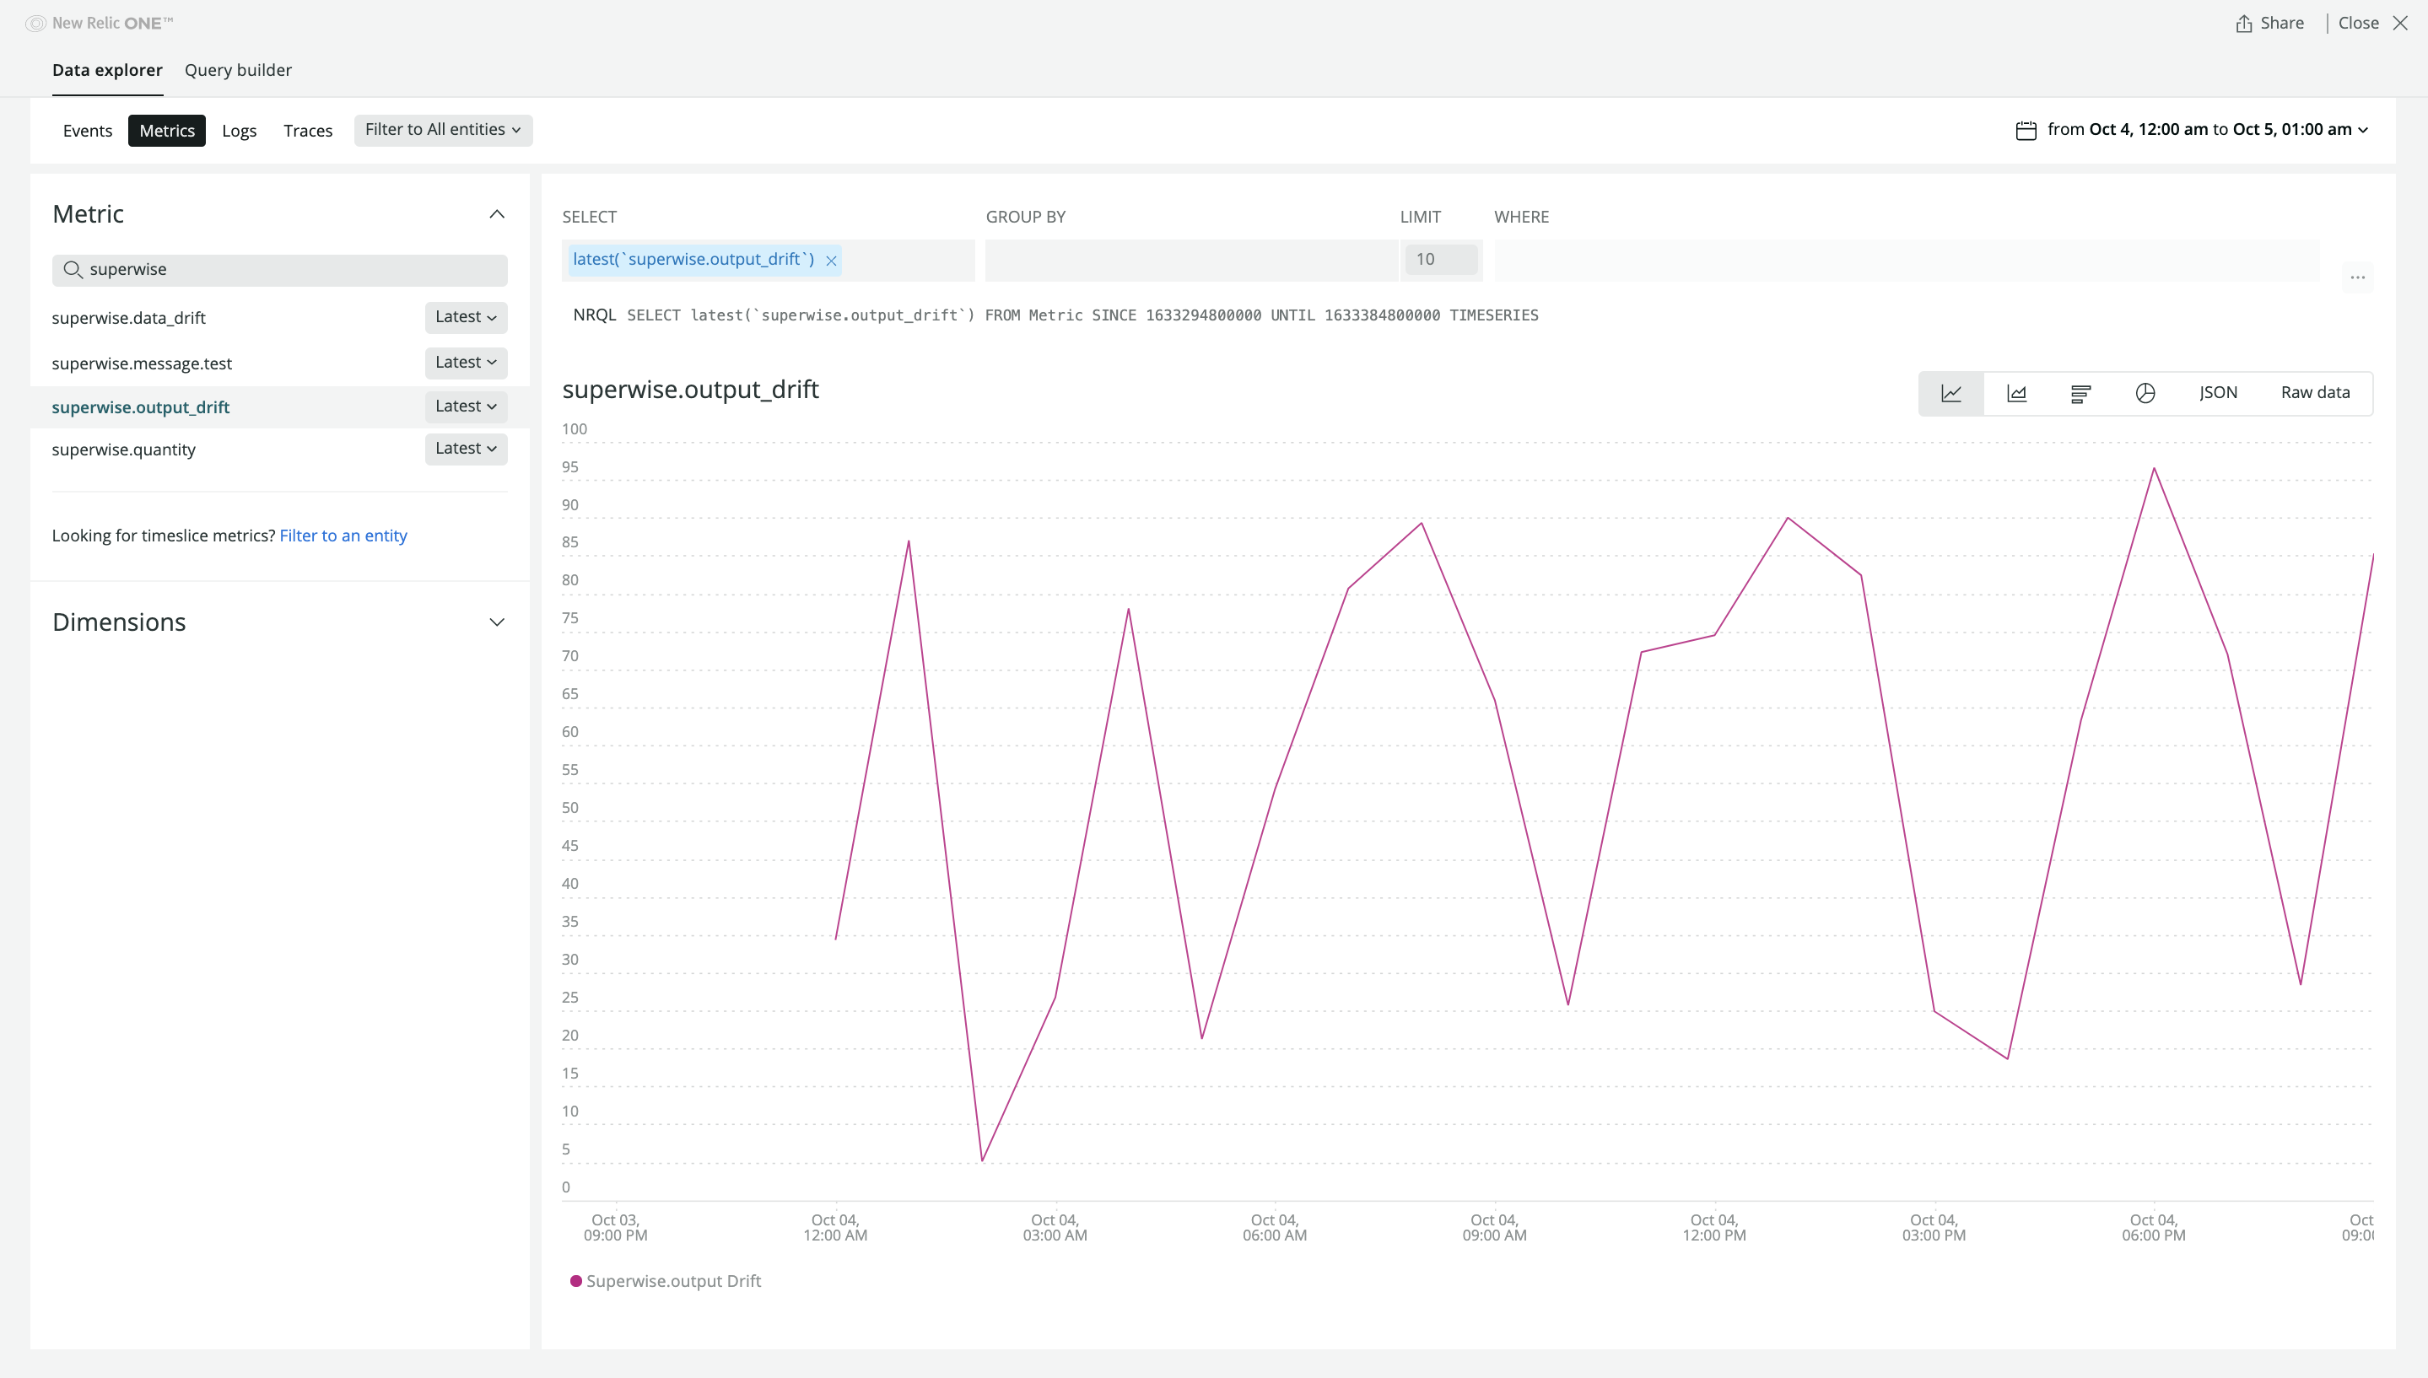
Task: Switch to the pie chart view icon
Action: point(2145,393)
